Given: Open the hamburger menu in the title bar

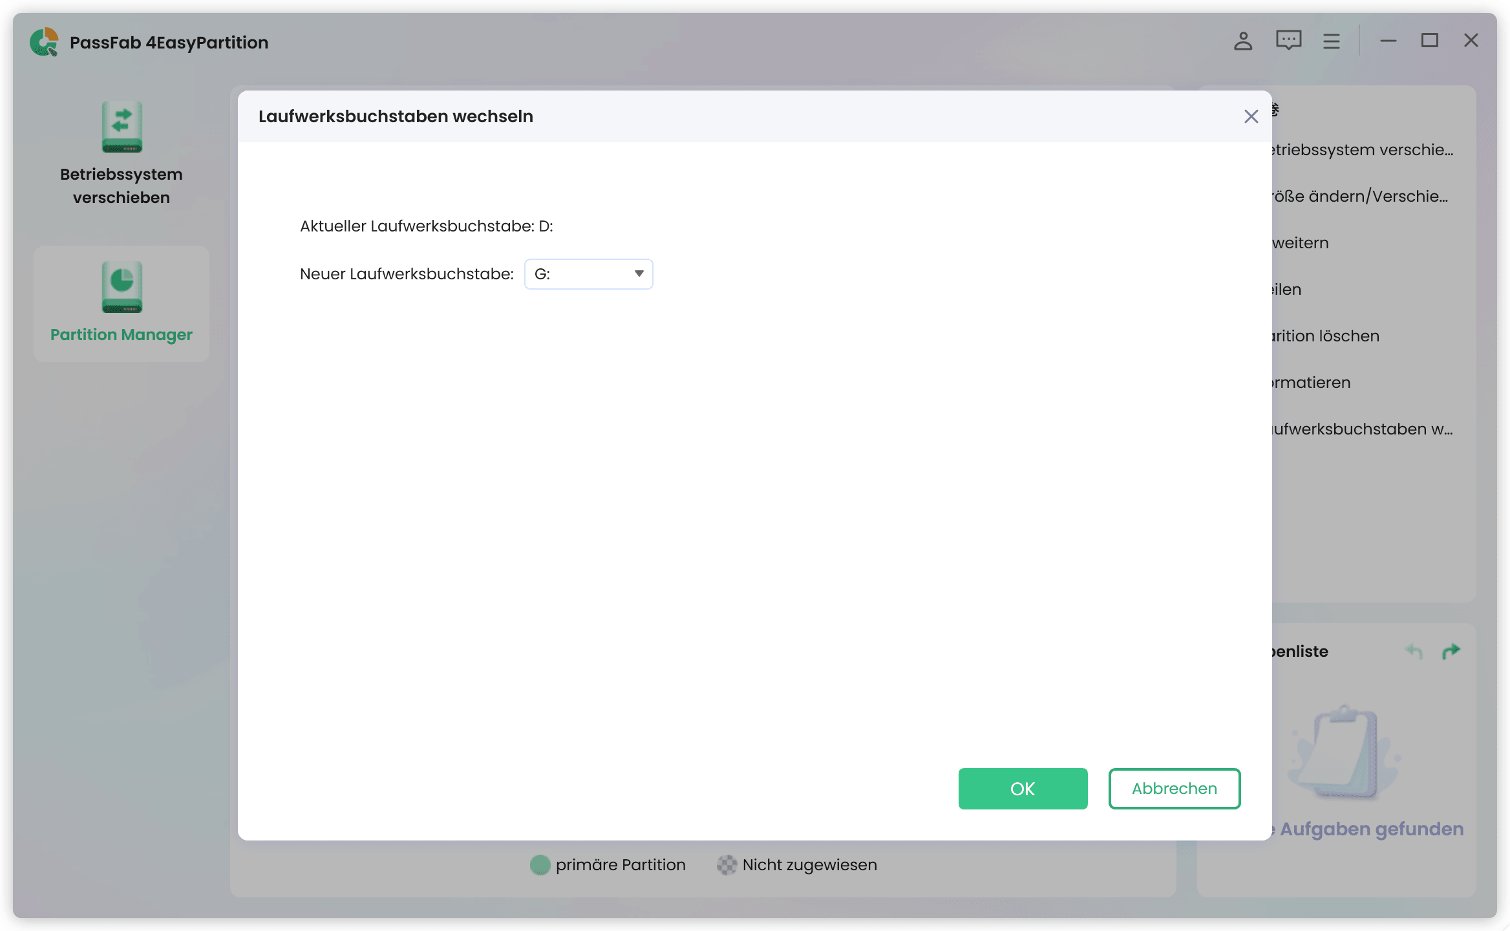Looking at the screenshot, I should [x=1331, y=41].
